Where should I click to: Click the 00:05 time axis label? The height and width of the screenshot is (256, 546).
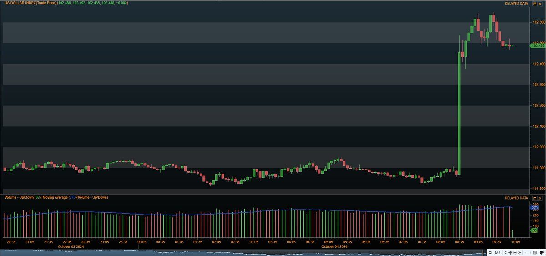click(x=141, y=242)
